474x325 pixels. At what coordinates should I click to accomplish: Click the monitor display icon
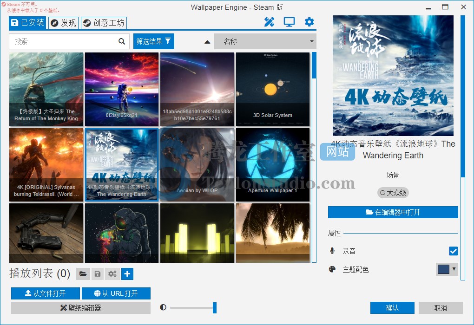coord(289,22)
